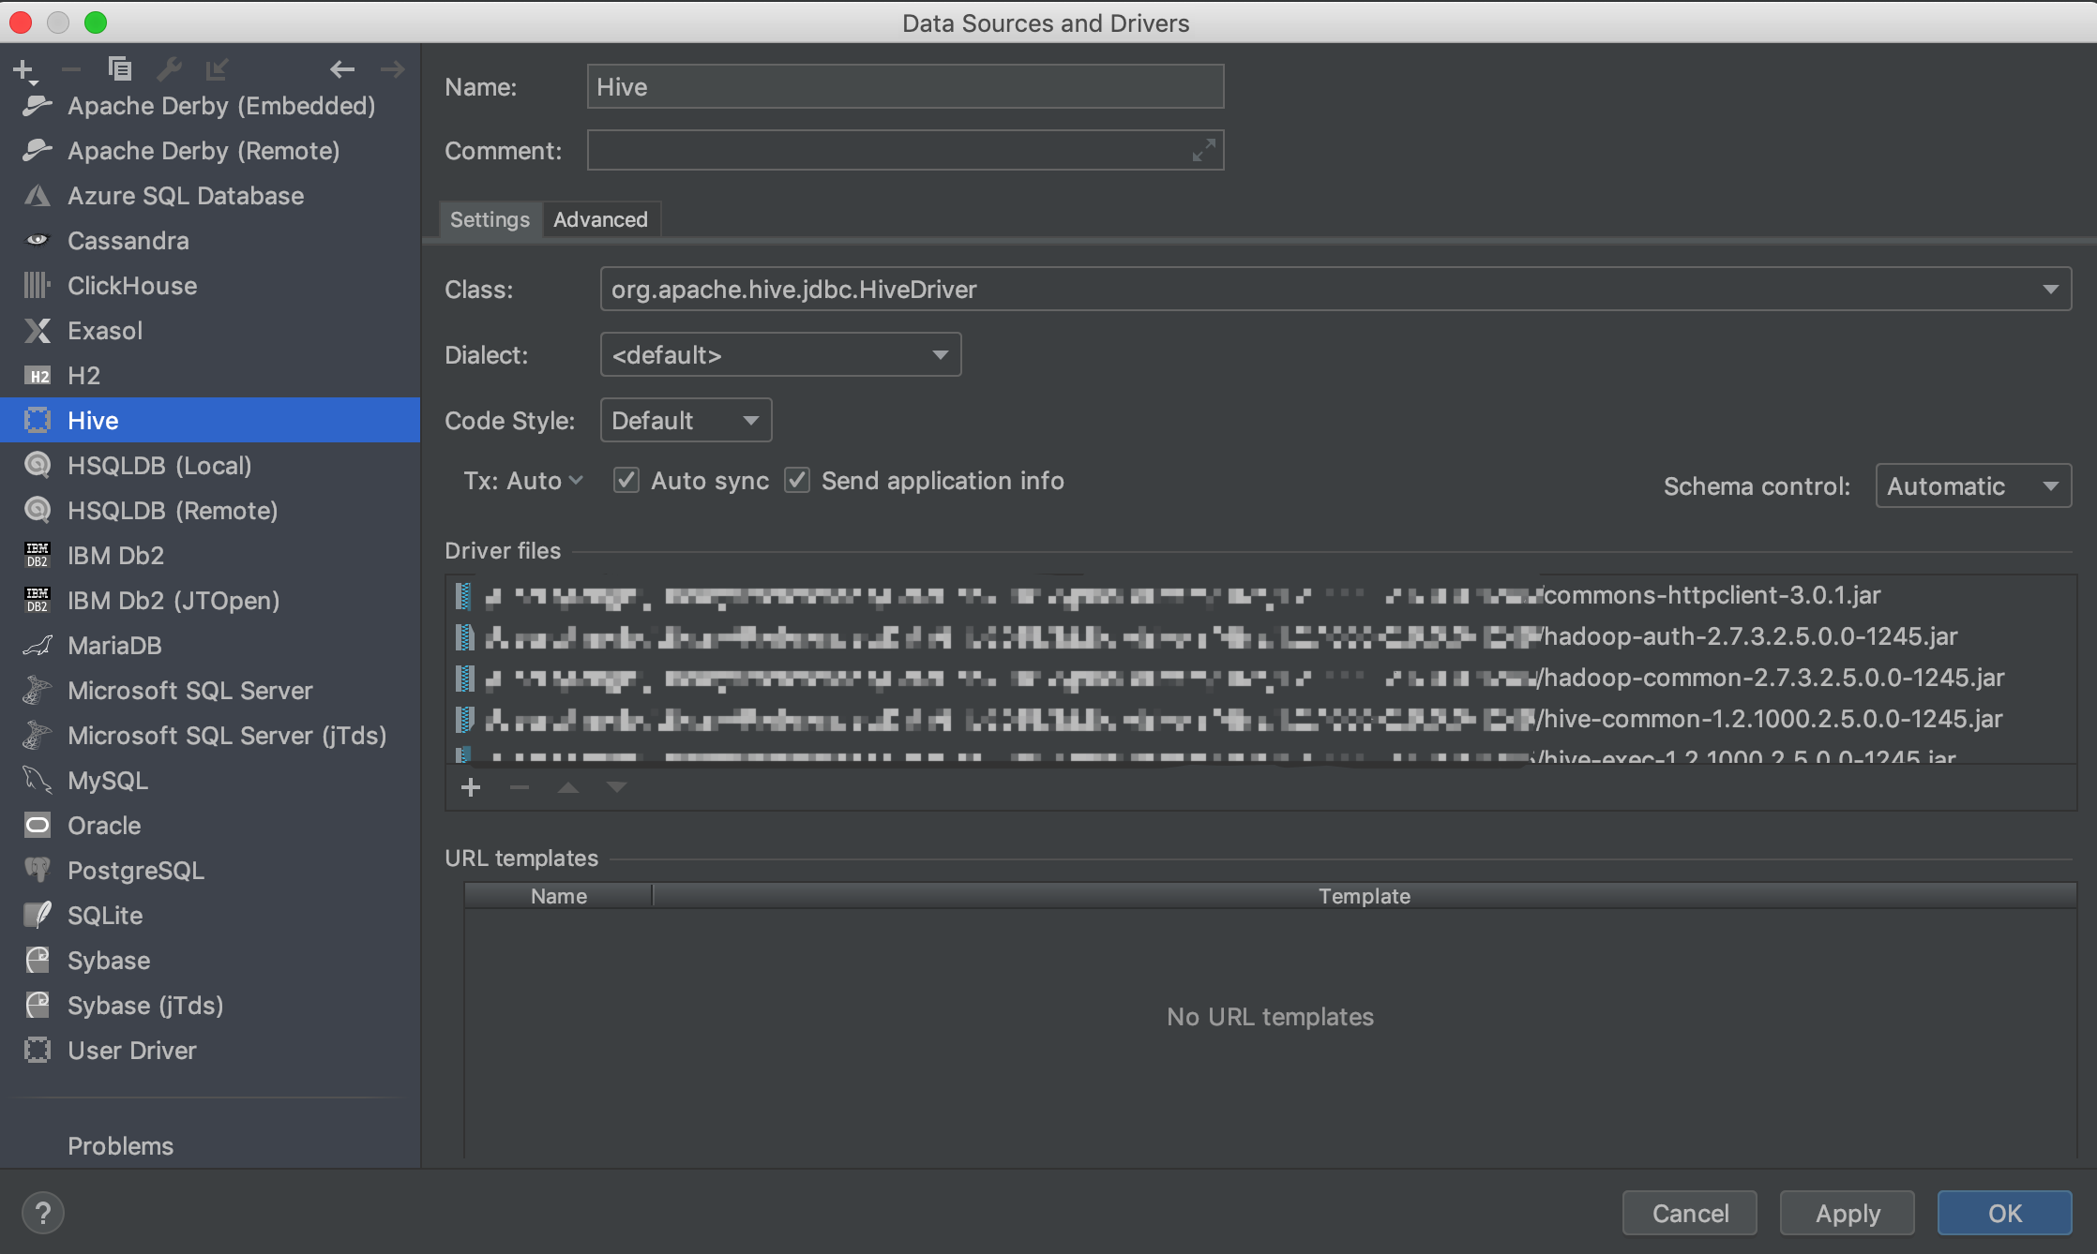Select the Apache Derby (Embedded) driver
The width and height of the screenshot is (2097, 1254).
point(210,106)
